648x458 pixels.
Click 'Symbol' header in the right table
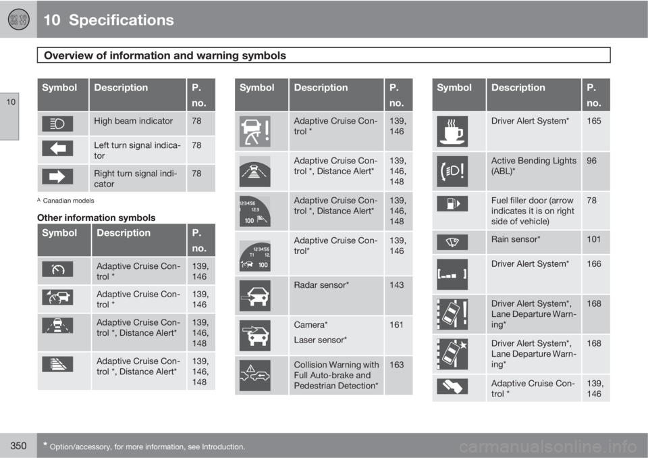point(454,88)
